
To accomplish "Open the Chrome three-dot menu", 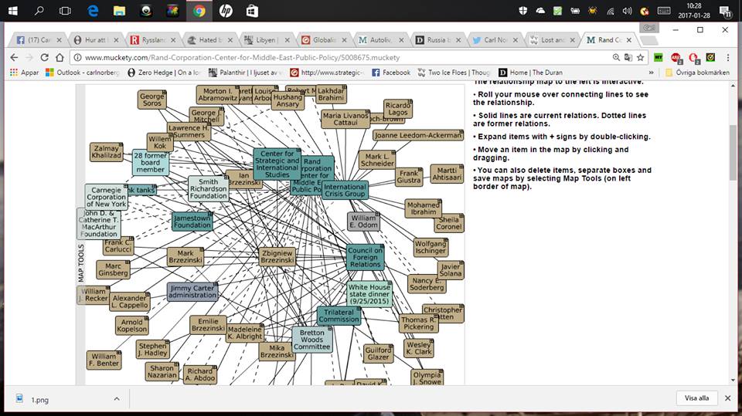I will click(729, 57).
